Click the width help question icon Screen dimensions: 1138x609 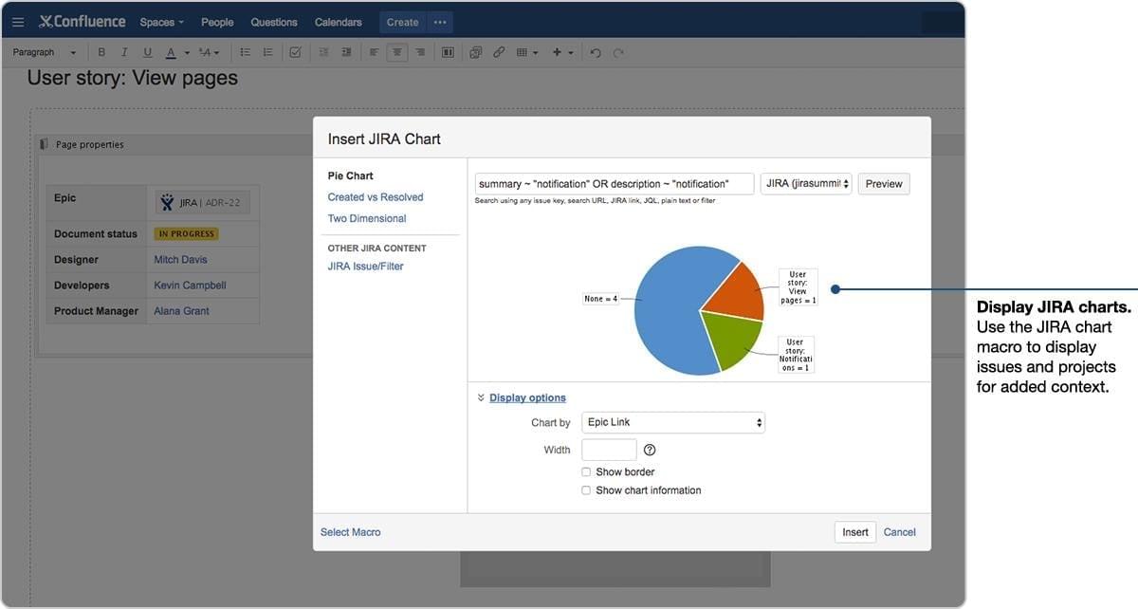650,450
